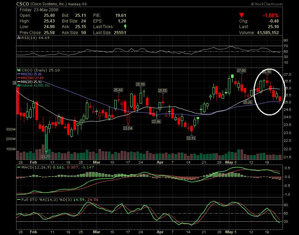
Task: Click the Ask value 25.15
Action: tap(81, 27)
